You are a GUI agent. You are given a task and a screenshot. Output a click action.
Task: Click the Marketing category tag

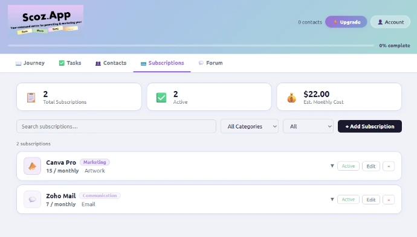(x=95, y=162)
